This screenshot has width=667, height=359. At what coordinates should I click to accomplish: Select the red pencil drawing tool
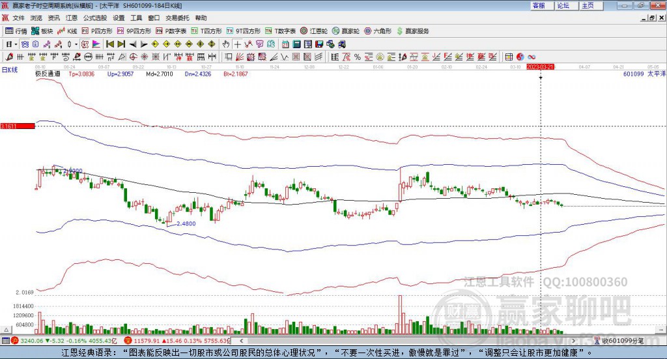[9, 57]
